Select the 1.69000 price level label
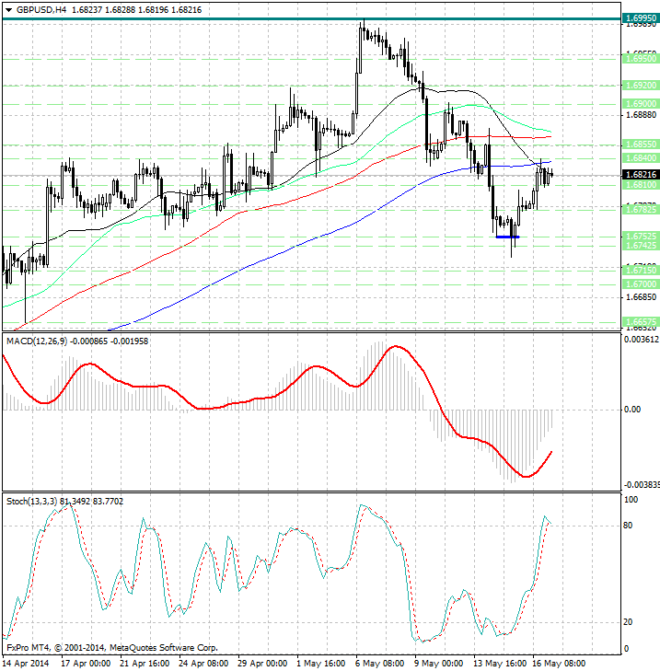The image size is (660, 671). pos(641,104)
